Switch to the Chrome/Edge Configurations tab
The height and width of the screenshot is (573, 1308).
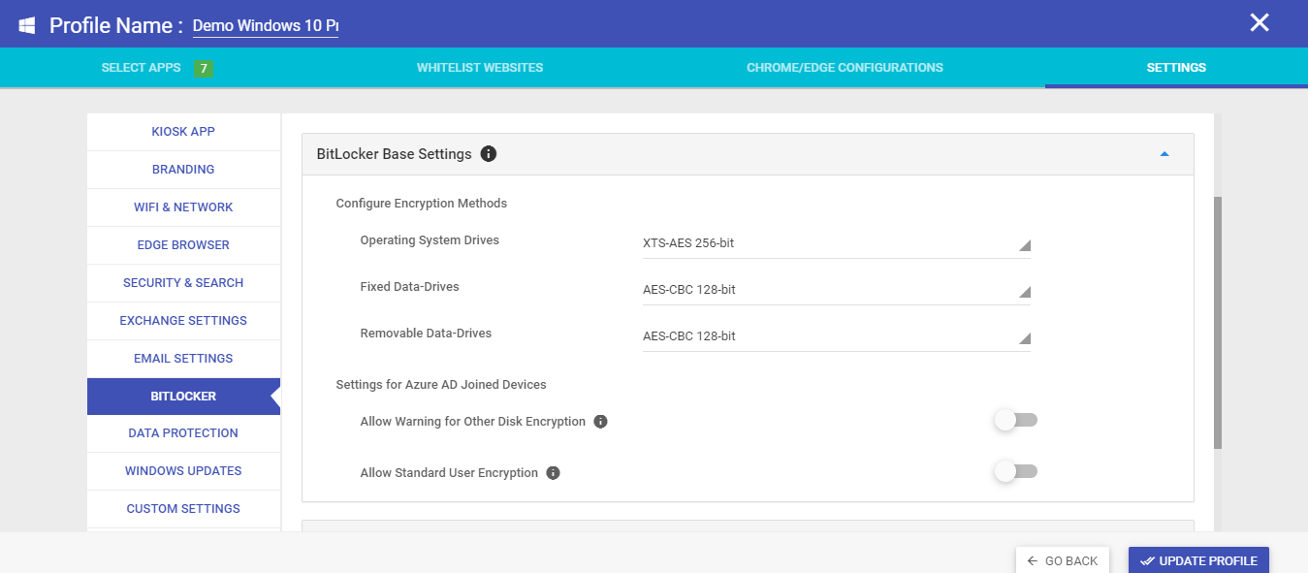(845, 68)
